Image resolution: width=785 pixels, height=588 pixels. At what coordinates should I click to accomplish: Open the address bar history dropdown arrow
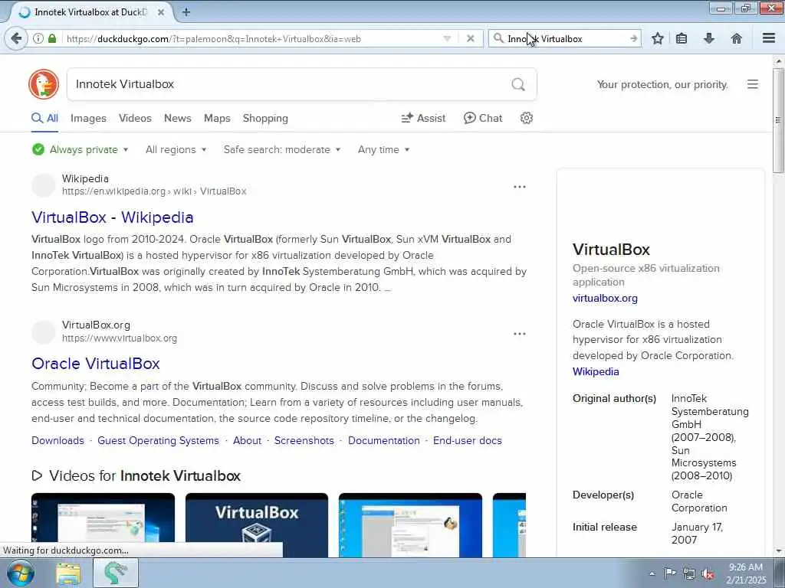[447, 38]
